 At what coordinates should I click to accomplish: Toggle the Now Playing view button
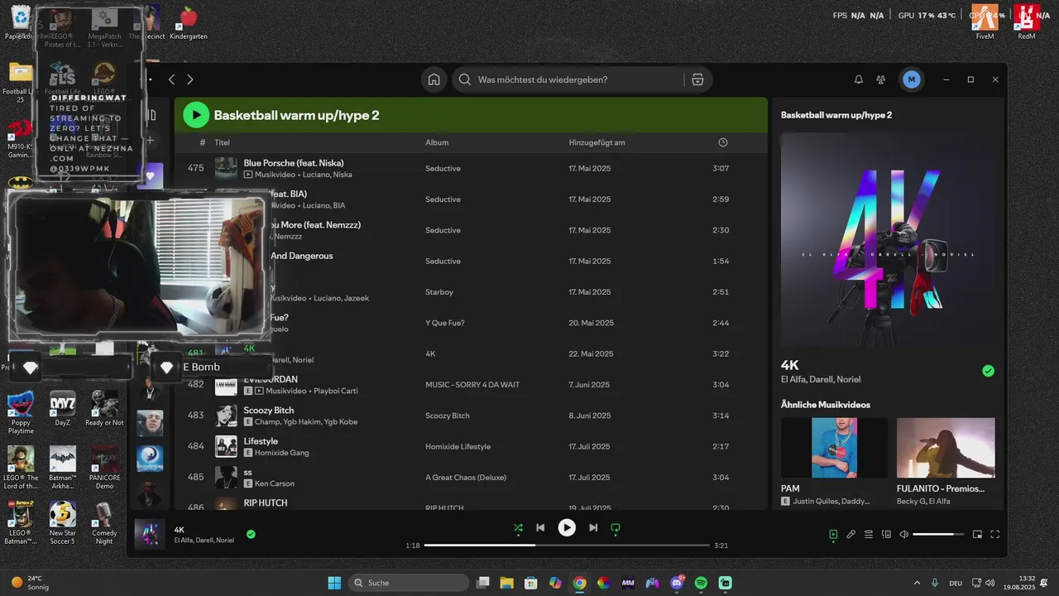[833, 534]
